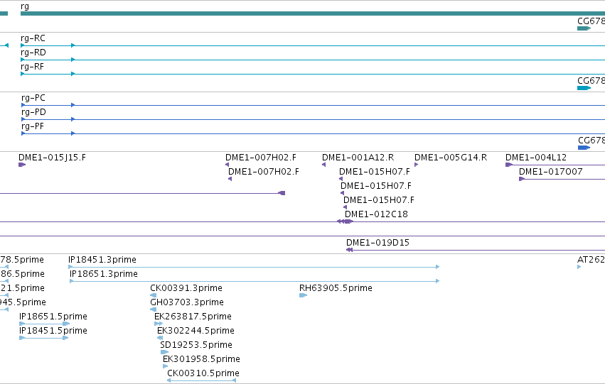Click the IP18651.5prime EST glyph
This screenshot has width=605, height=384.
click(45, 324)
